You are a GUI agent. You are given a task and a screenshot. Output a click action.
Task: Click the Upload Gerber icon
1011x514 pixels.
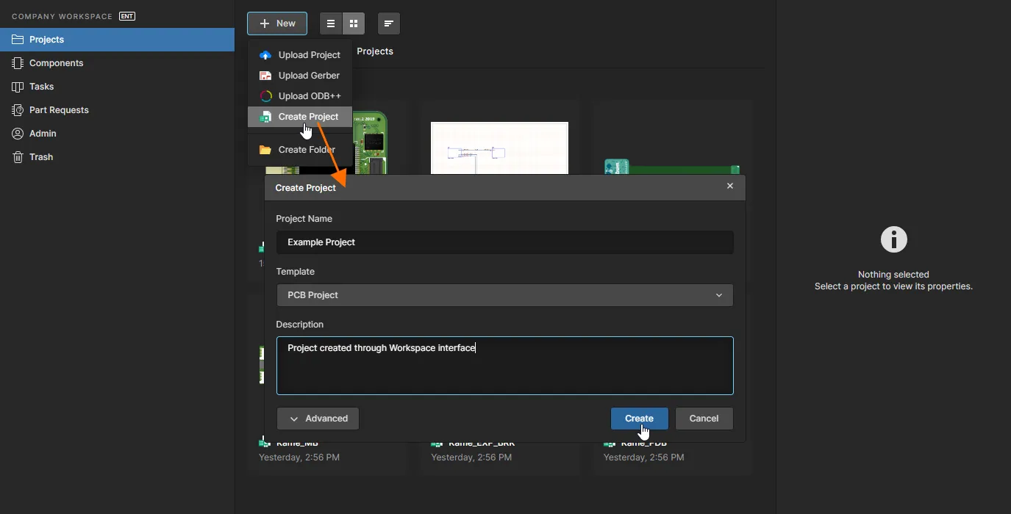point(265,76)
